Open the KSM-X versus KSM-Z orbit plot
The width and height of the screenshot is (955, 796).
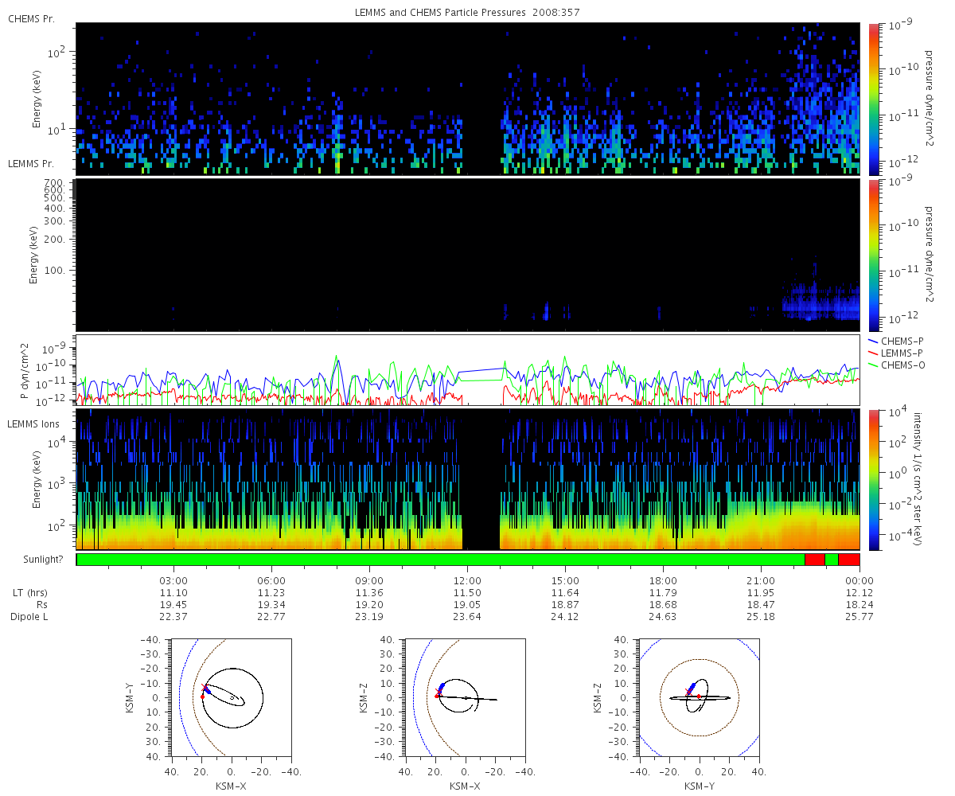coord(466,697)
